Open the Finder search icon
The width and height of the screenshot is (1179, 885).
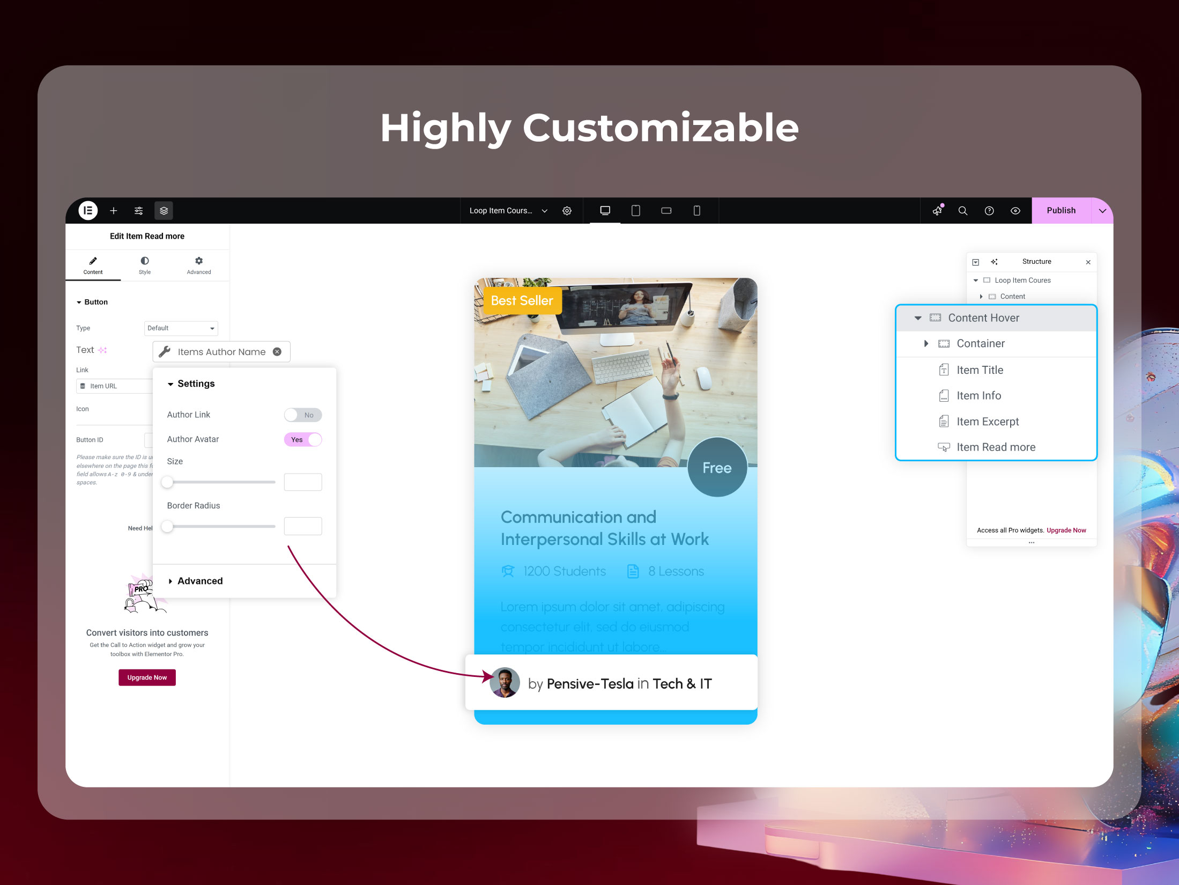click(x=963, y=211)
